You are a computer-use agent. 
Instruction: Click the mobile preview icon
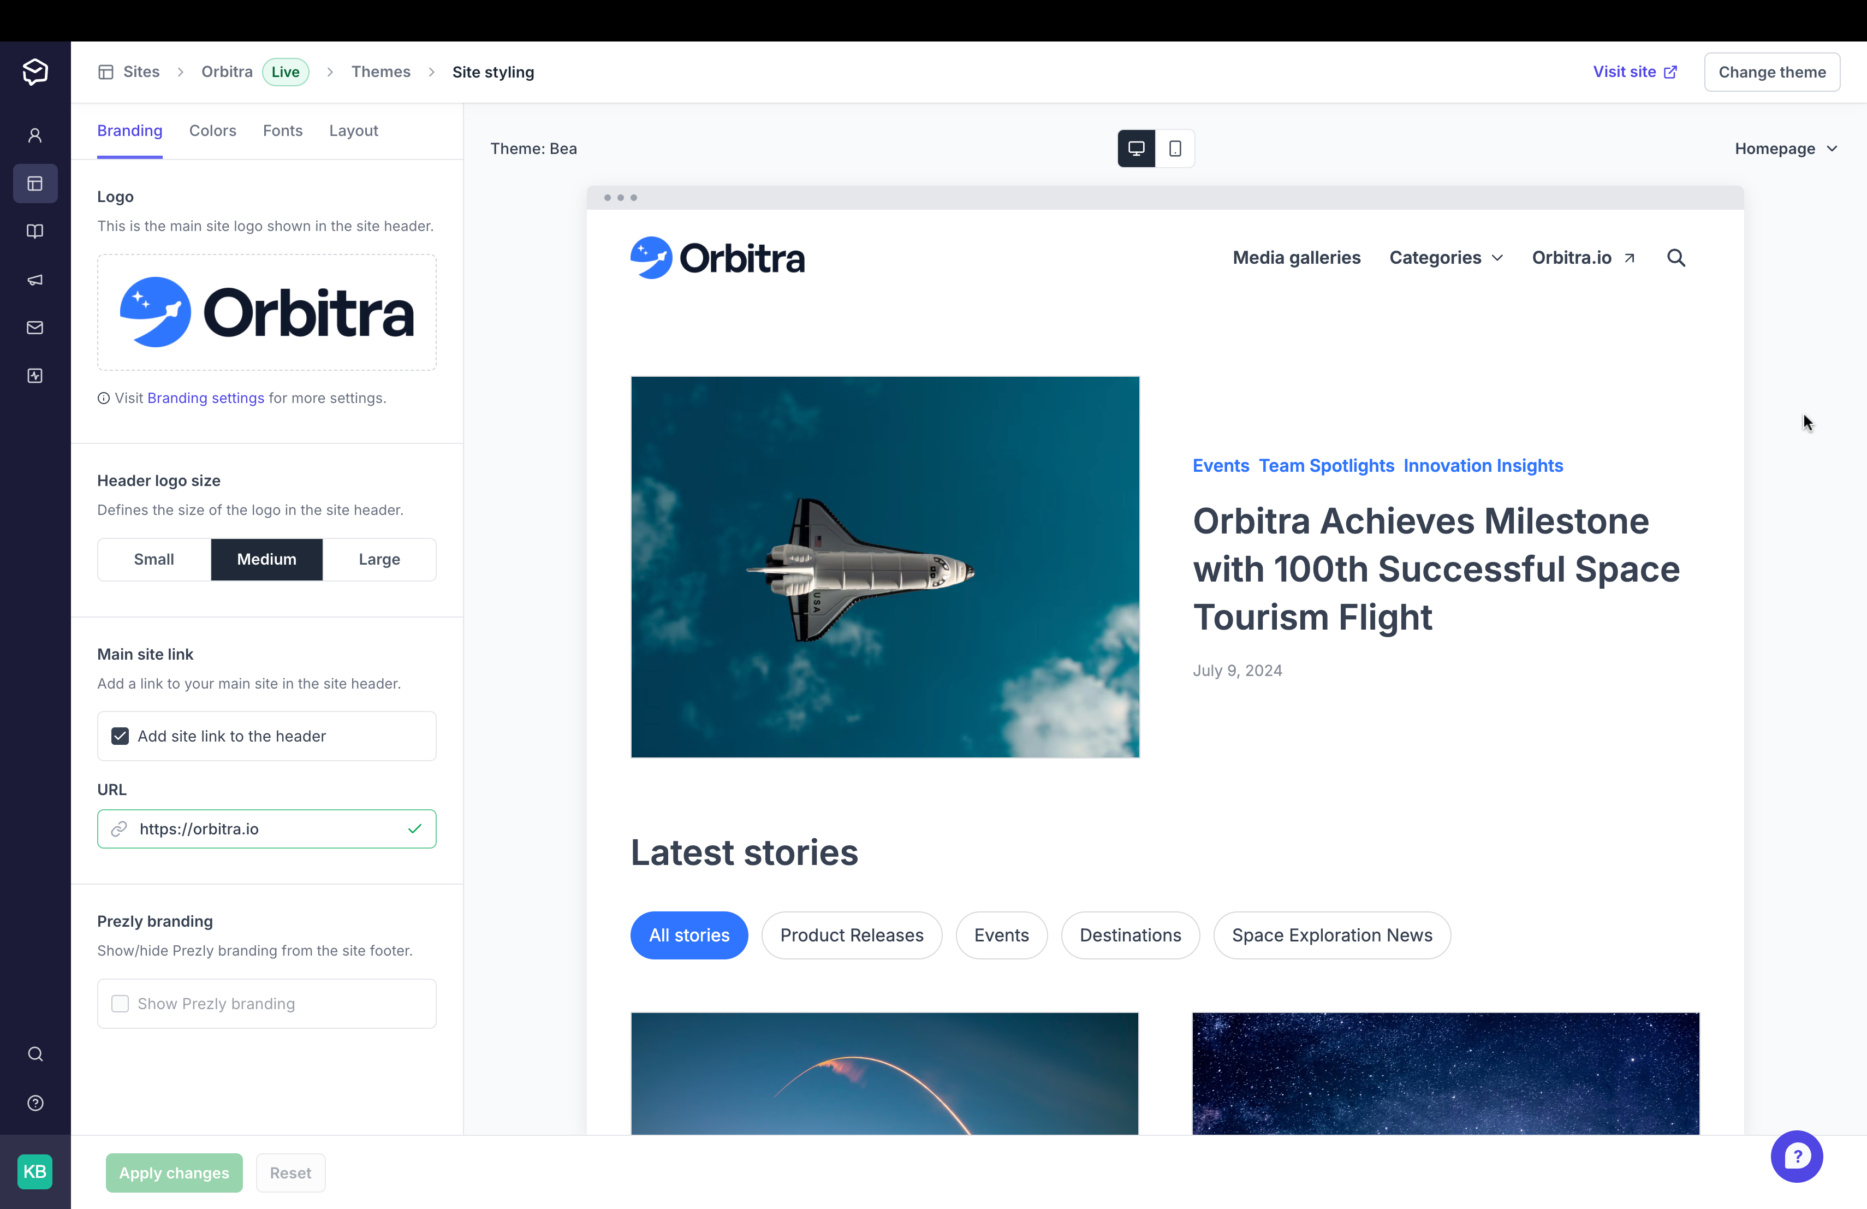click(1174, 149)
